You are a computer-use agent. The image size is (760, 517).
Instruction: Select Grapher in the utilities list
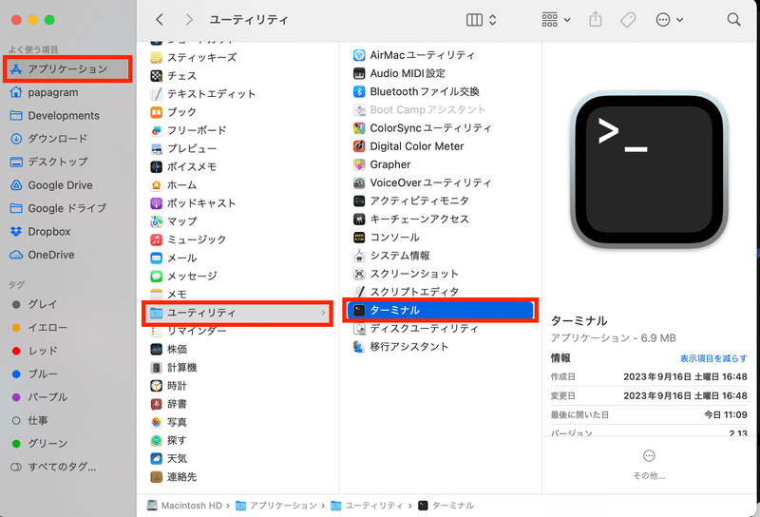(382, 164)
